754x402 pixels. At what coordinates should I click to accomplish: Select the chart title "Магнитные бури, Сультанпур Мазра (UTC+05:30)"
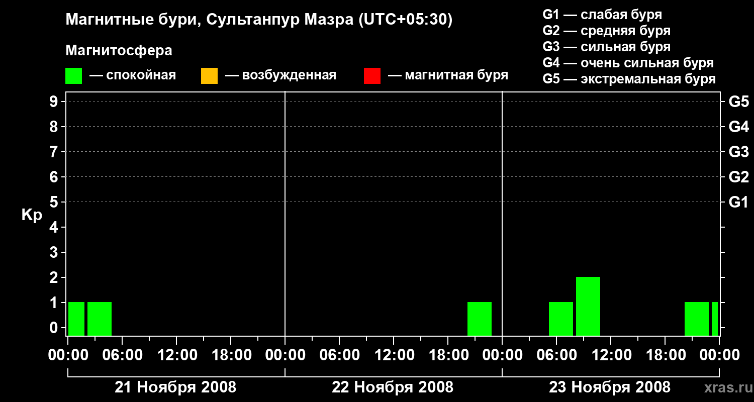tap(259, 20)
